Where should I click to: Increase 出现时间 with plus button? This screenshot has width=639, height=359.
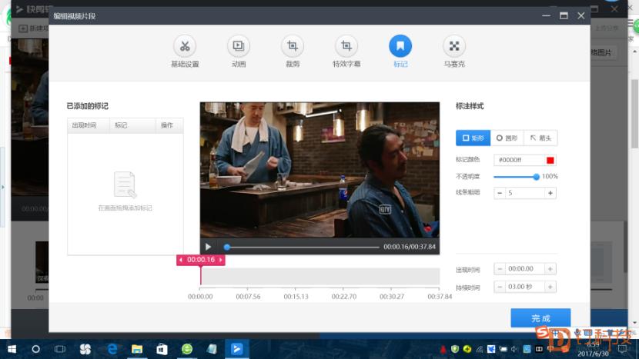pyautogui.click(x=550, y=269)
